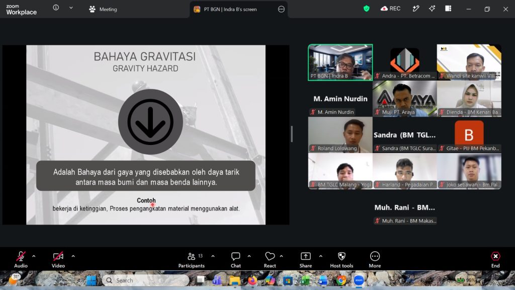Click the shared slide Bahaya Gravitasi content
Viewport: 515px width, 290px height.
146,135
